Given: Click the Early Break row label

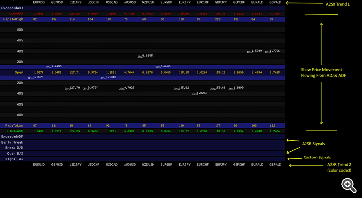Looking at the screenshot, I should tap(12, 142).
